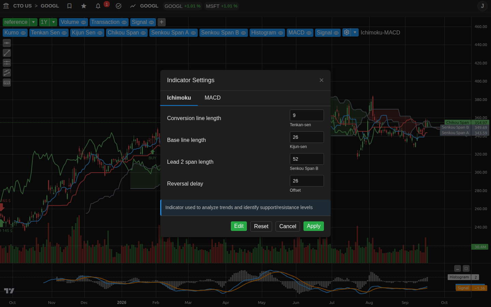The height and width of the screenshot is (307, 491).
Task: Switch to the MACD tab
Action: tap(213, 98)
